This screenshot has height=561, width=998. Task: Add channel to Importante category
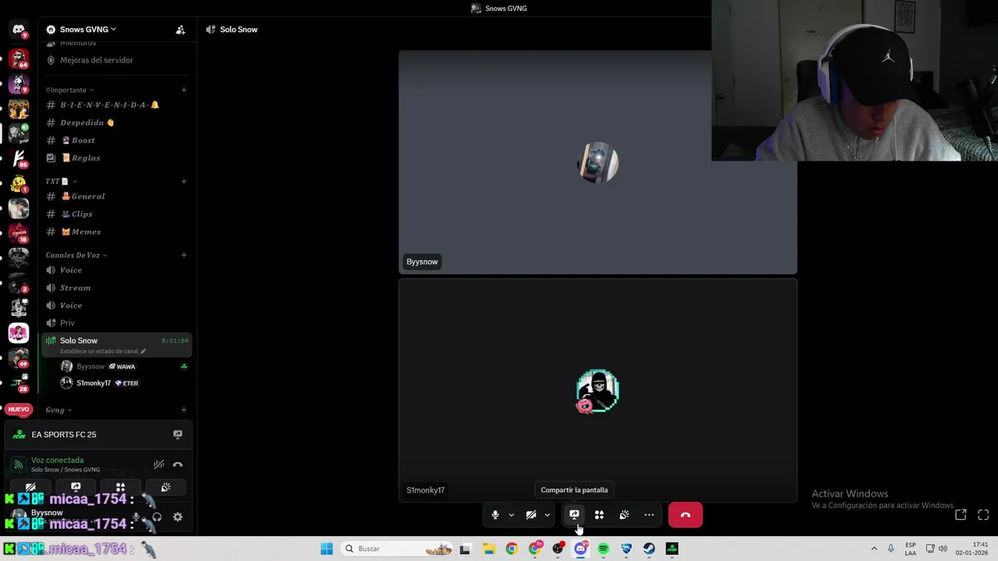184,90
